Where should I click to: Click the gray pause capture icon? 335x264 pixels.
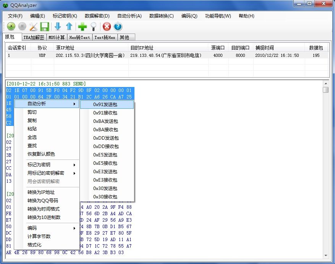tap(22, 27)
